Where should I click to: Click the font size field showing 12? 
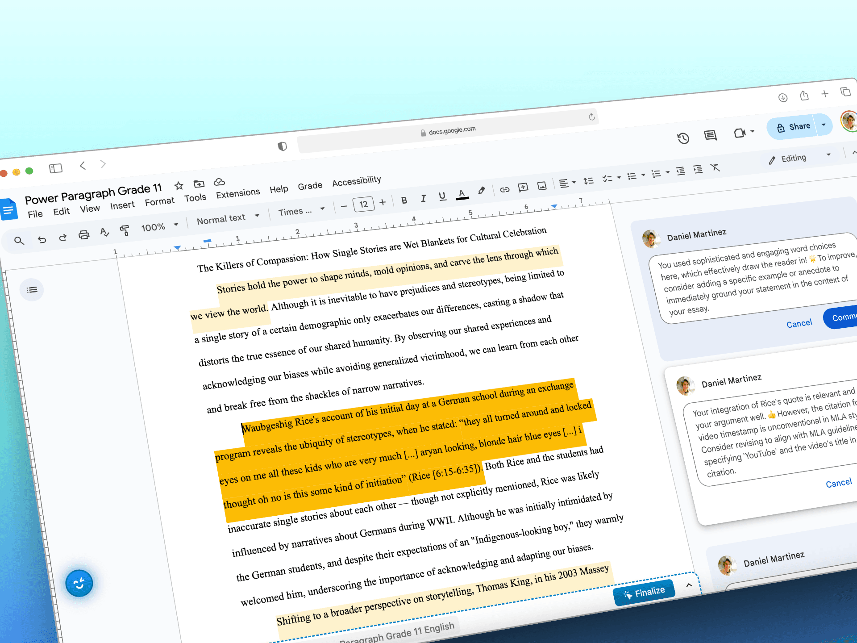coord(363,204)
